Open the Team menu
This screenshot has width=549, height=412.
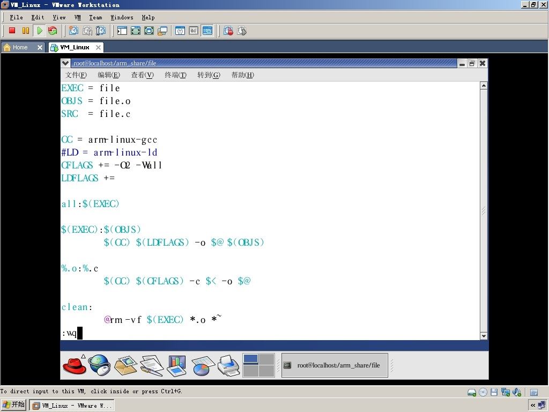pos(95,17)
